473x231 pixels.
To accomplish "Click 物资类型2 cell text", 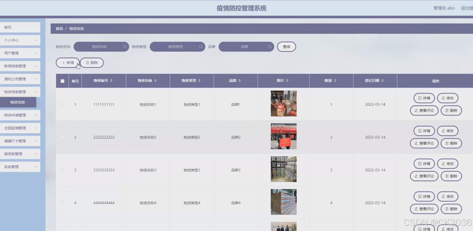I will [x=192, y=137].
